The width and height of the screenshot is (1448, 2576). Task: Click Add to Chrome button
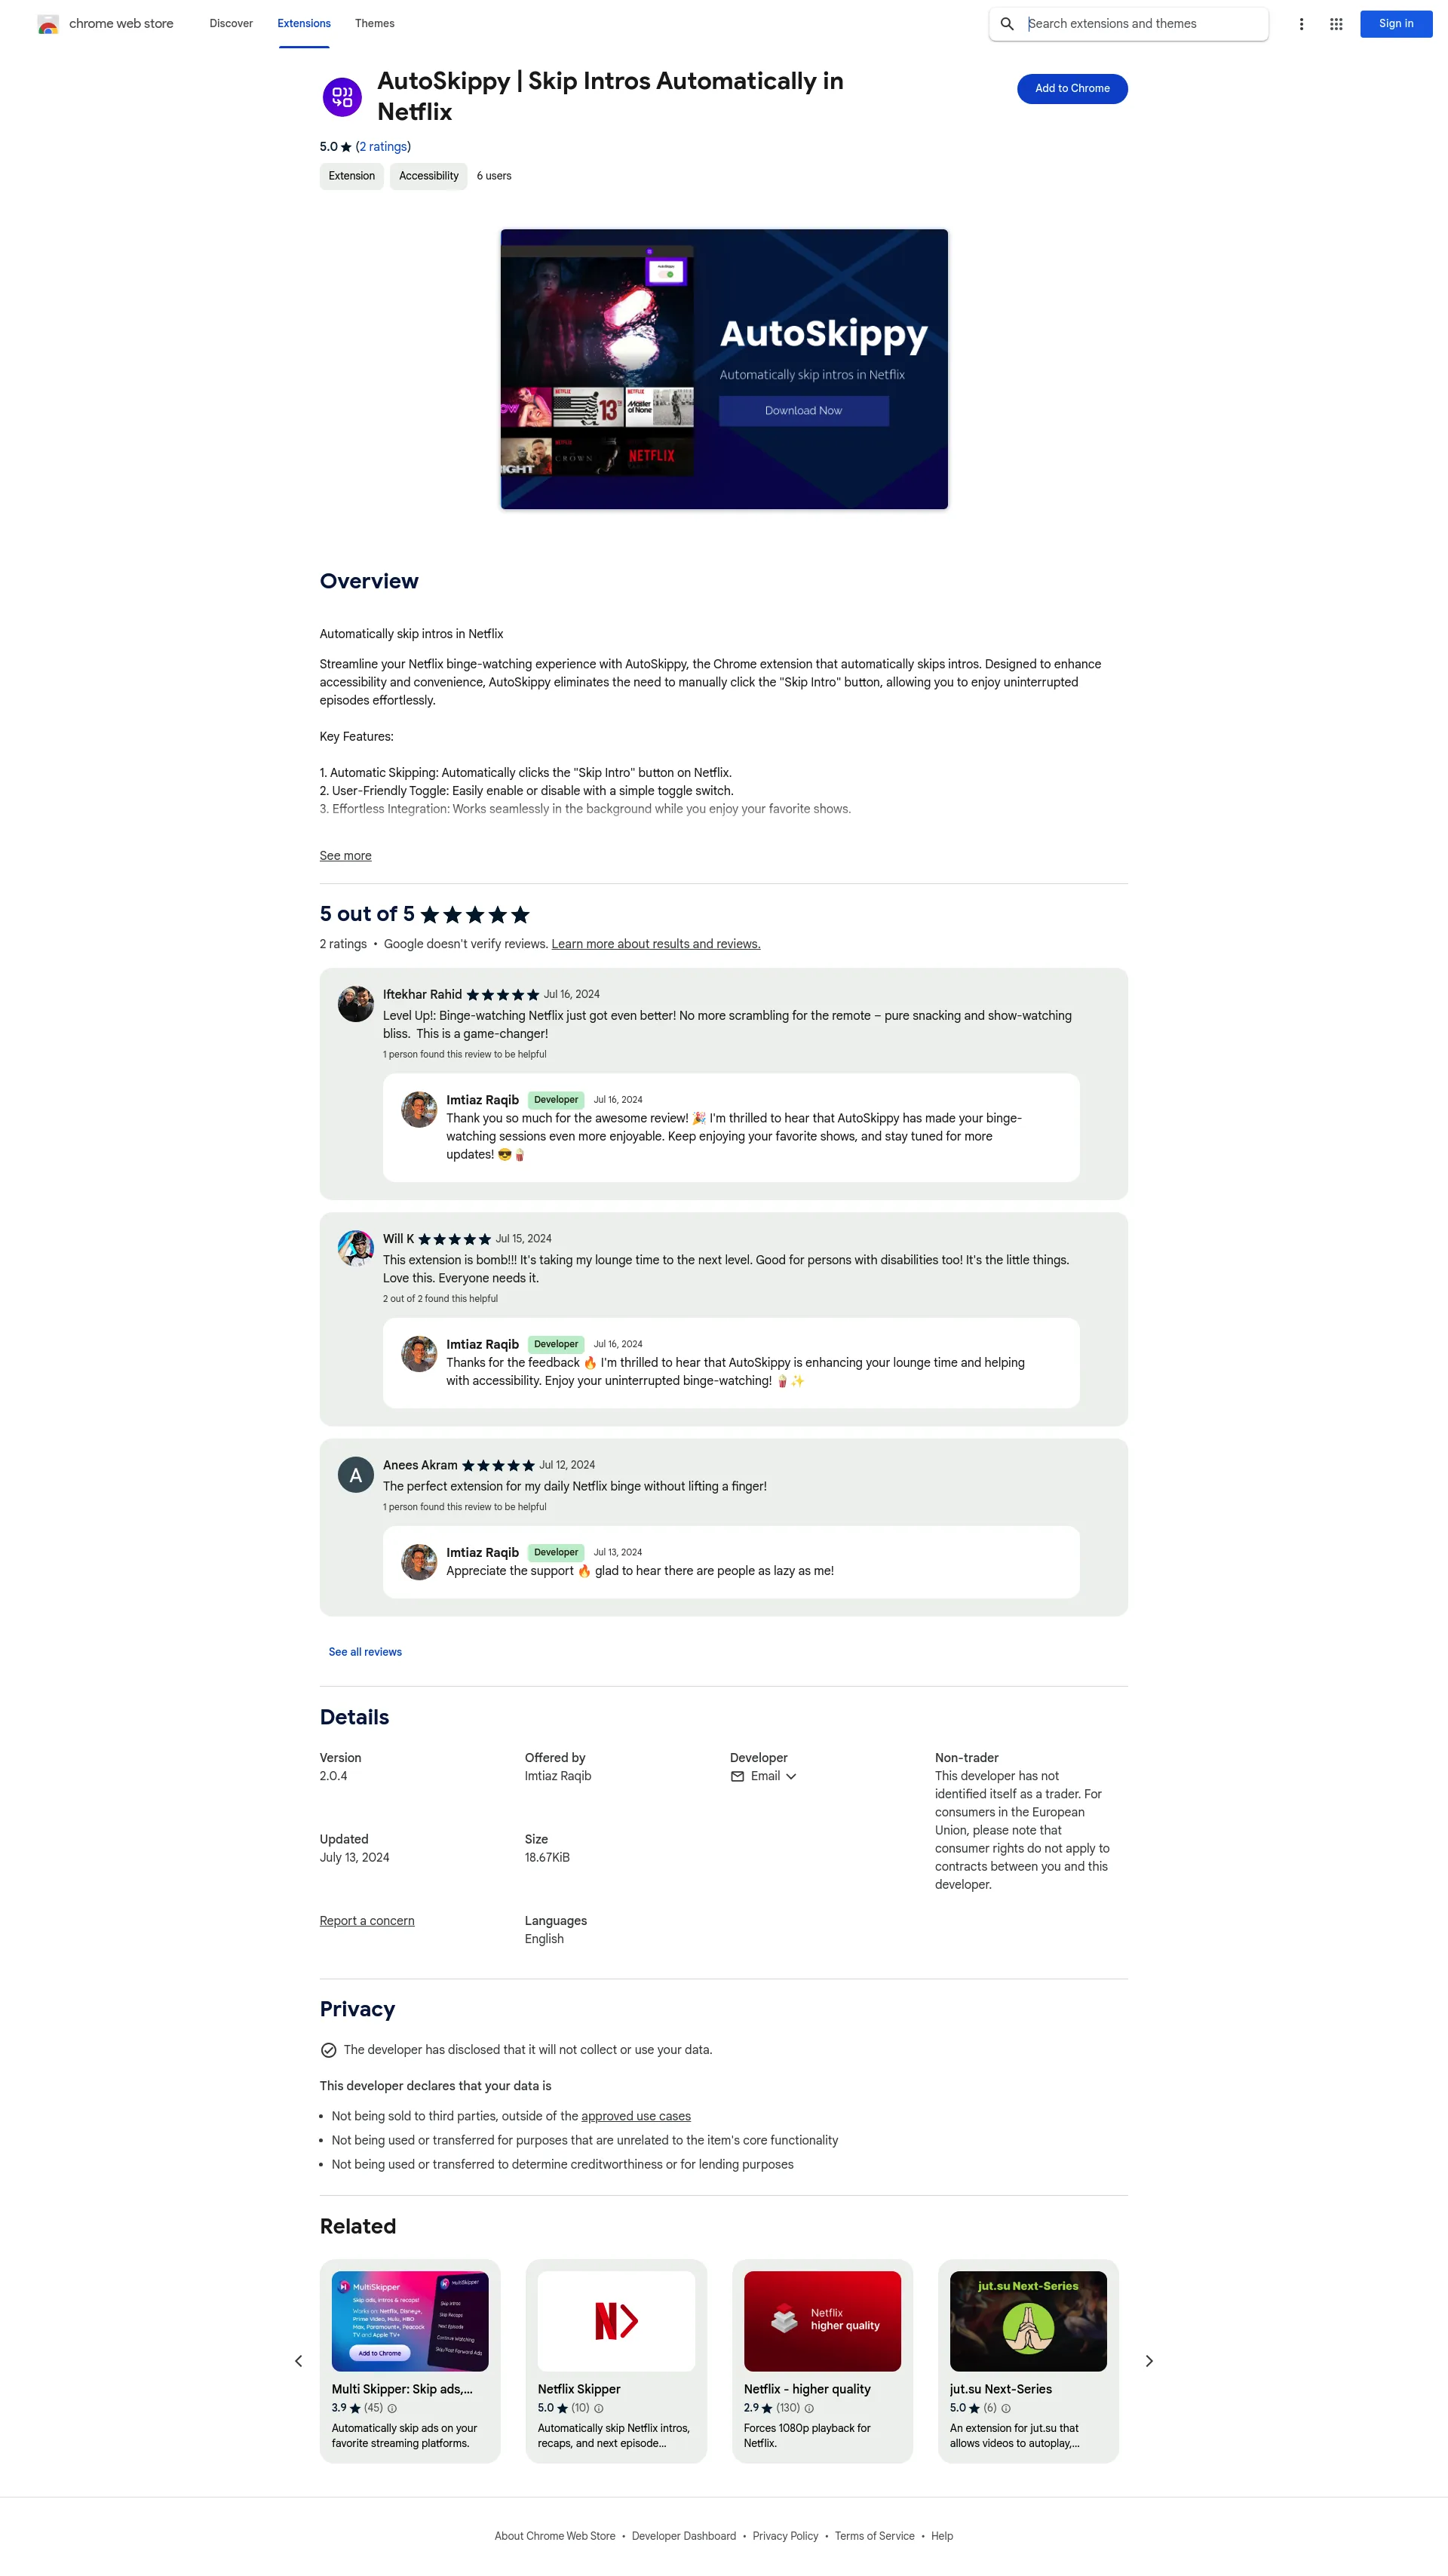[1069, 88]
